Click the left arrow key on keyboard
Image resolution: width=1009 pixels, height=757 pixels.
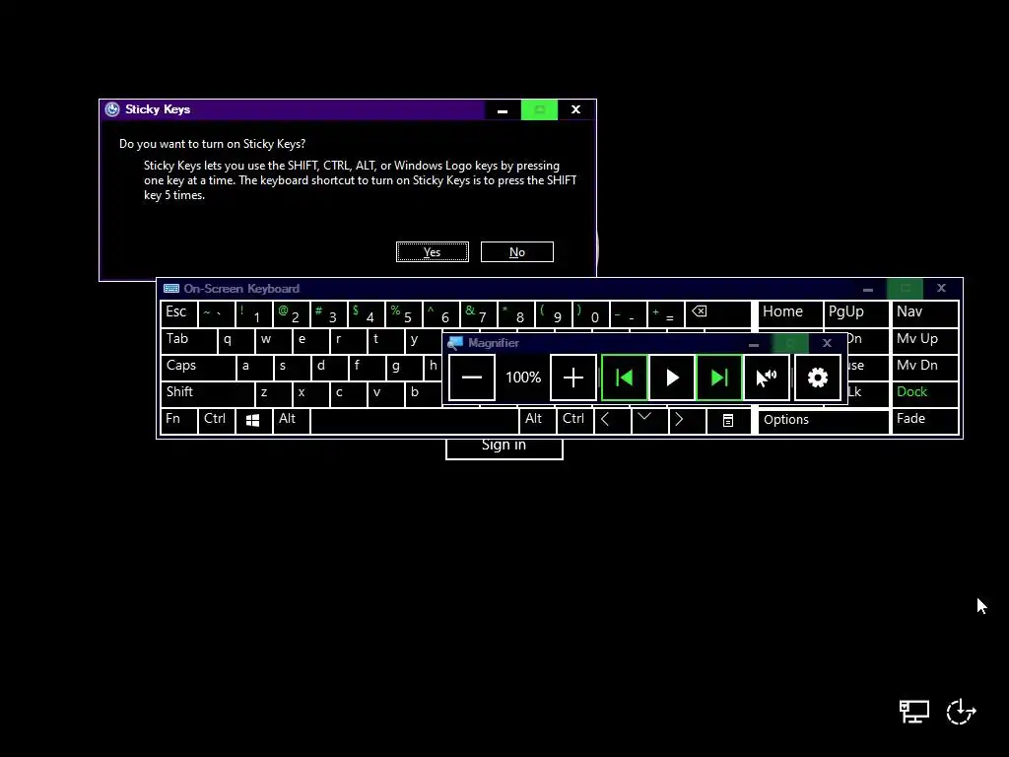(612, 420)
